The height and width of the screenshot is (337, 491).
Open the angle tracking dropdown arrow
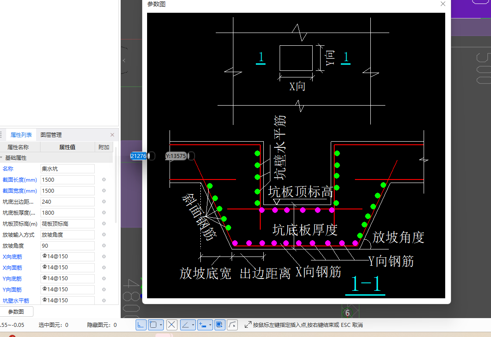click(x=193, y=325)
